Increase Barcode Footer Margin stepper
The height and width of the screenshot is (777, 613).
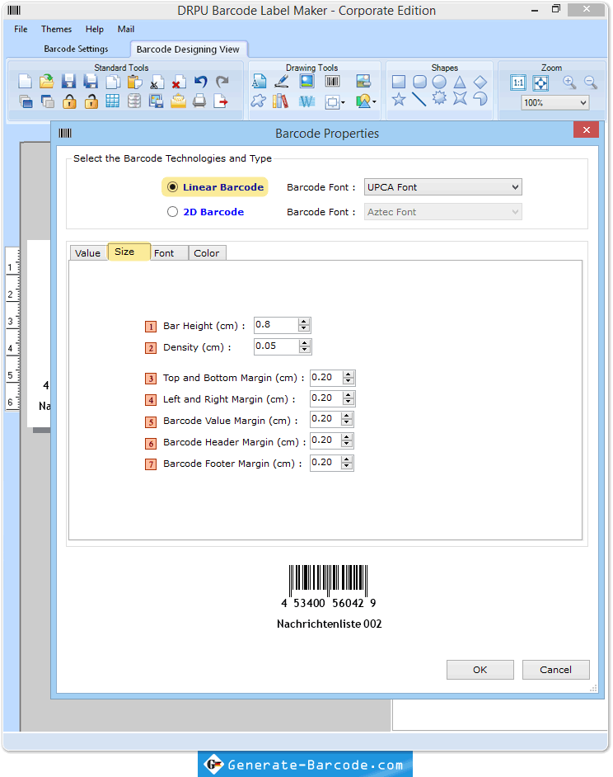click(347, 459)
